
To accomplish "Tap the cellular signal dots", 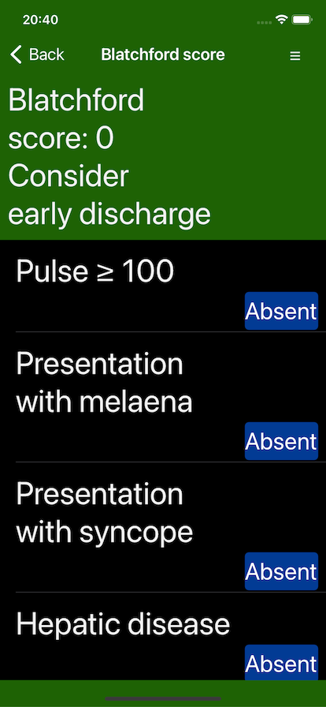I will 265,22.
